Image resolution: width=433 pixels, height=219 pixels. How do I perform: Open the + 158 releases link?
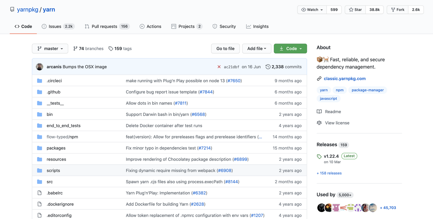(329, 173)
